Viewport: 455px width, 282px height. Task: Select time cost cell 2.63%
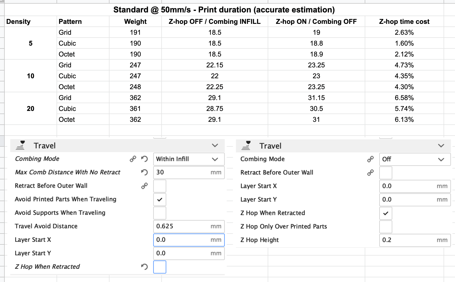point(404,32)
